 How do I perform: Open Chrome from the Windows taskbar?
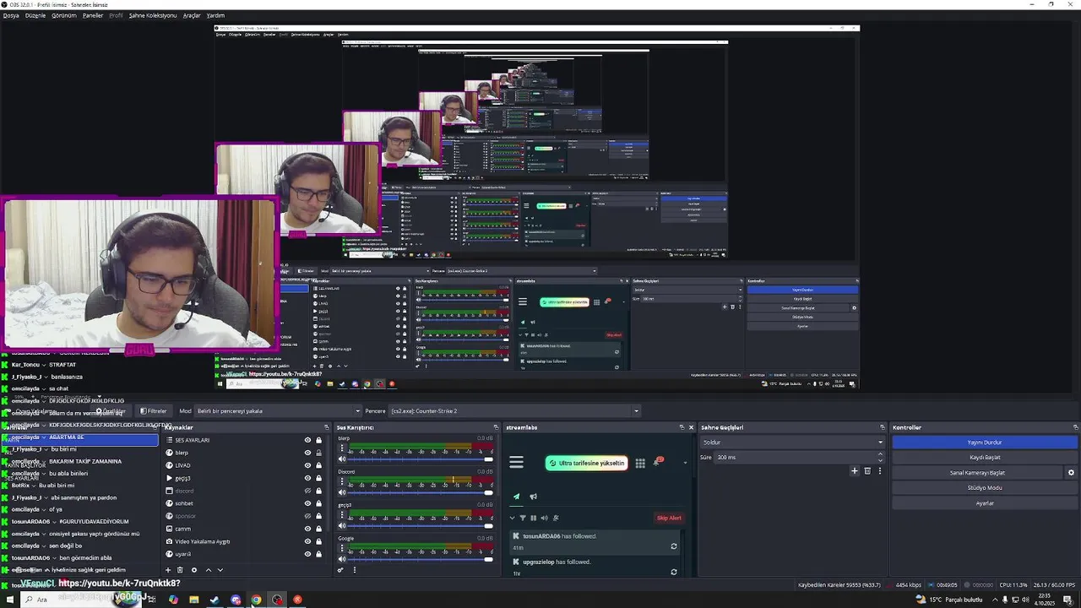(x=256, y=600)
